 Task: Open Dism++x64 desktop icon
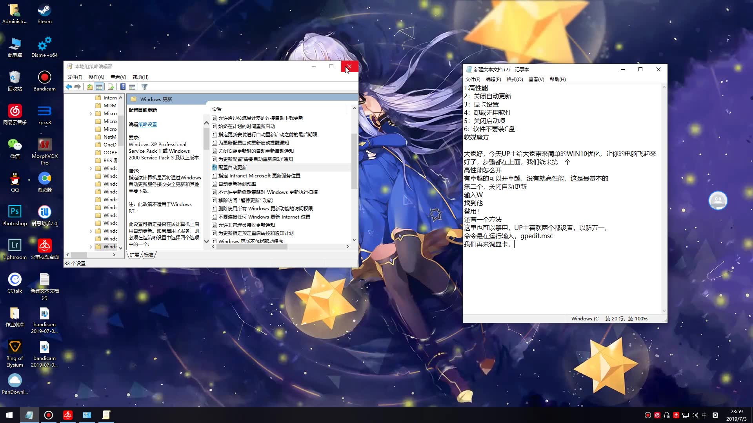[x=44, y=48]
